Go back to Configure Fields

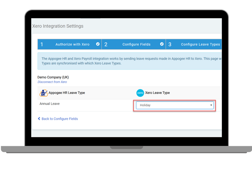click(x=58, y=119)
